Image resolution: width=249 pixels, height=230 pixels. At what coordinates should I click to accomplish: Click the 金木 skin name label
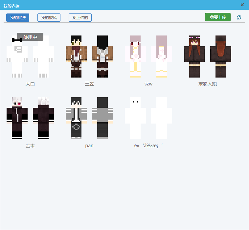[x=30, y=146]
